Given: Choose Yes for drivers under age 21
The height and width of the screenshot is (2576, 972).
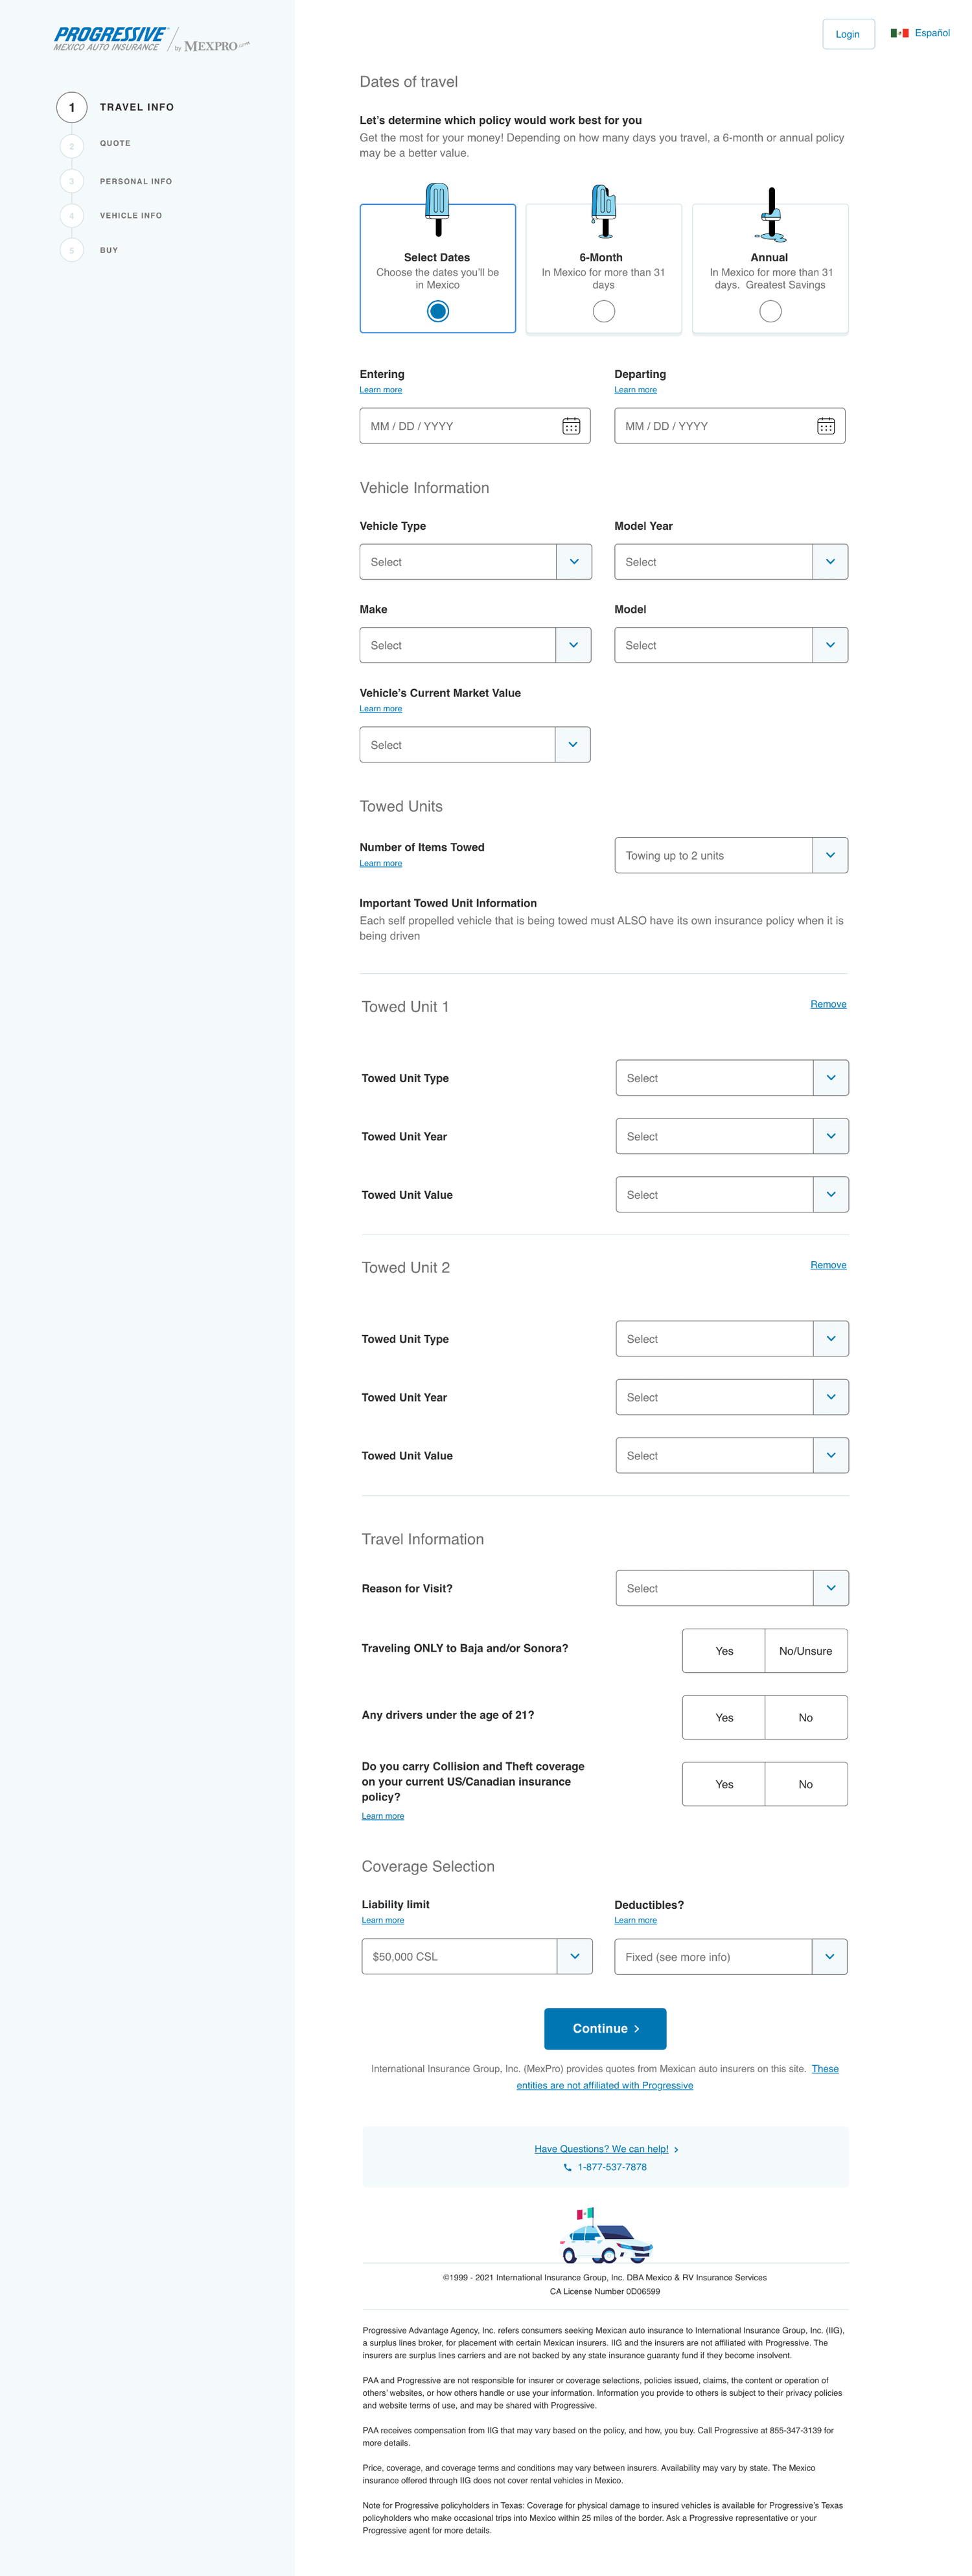Looking at the screenshot, I should coord(724,1717).
